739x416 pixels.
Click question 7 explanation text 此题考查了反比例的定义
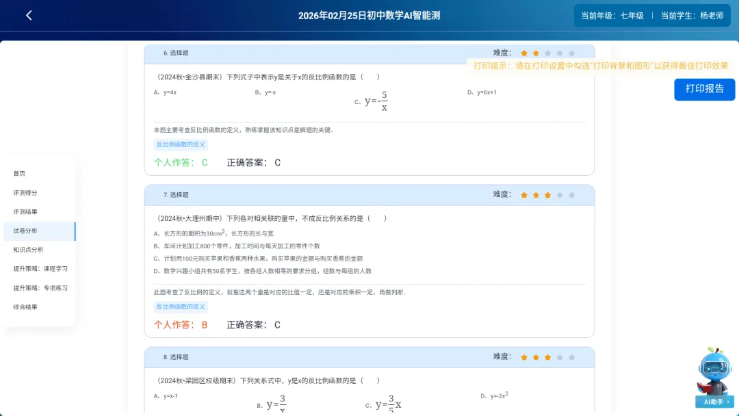(x=280, y=293)
